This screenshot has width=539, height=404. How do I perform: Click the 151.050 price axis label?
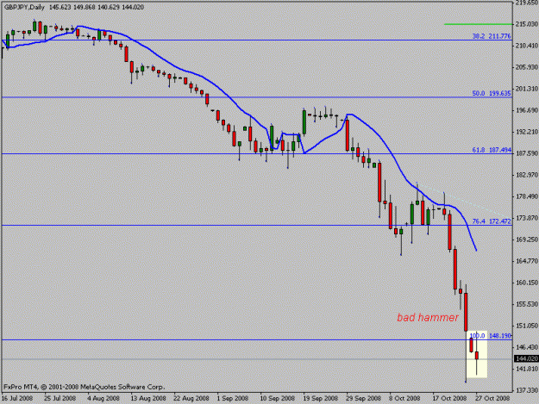(x=527, y=326)
